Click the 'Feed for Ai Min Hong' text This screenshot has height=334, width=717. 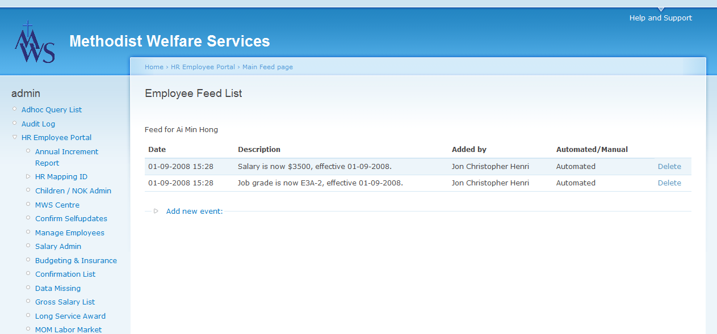point(181,130)
